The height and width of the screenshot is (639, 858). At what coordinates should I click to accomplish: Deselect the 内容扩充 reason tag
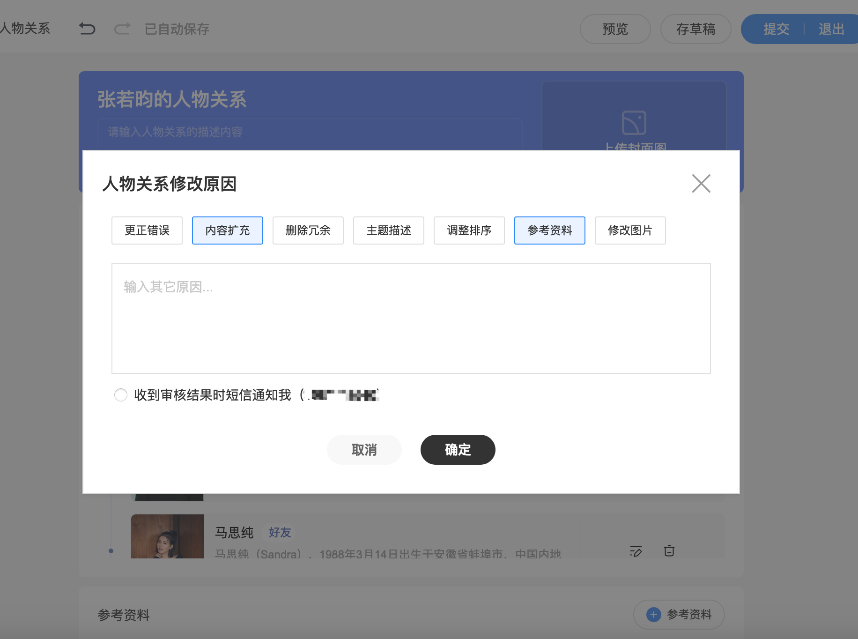228,230
